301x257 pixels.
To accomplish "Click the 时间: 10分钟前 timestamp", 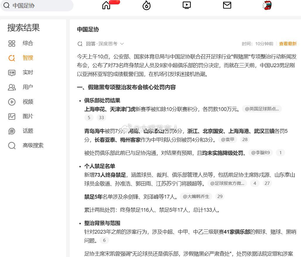I will point(257,44).
